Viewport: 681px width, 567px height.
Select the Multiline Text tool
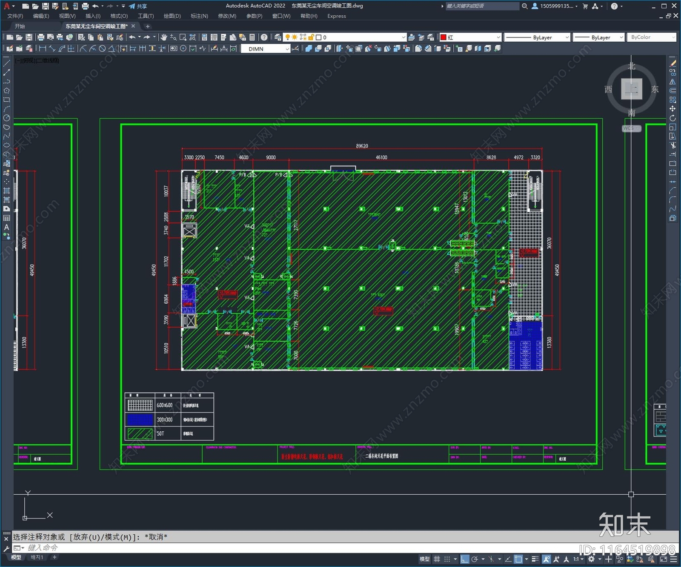tap(6, 227)
